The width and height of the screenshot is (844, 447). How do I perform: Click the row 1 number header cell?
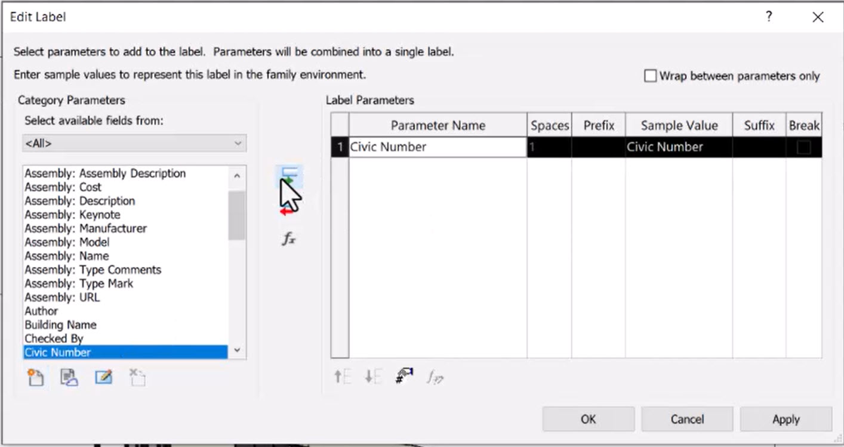340,147
